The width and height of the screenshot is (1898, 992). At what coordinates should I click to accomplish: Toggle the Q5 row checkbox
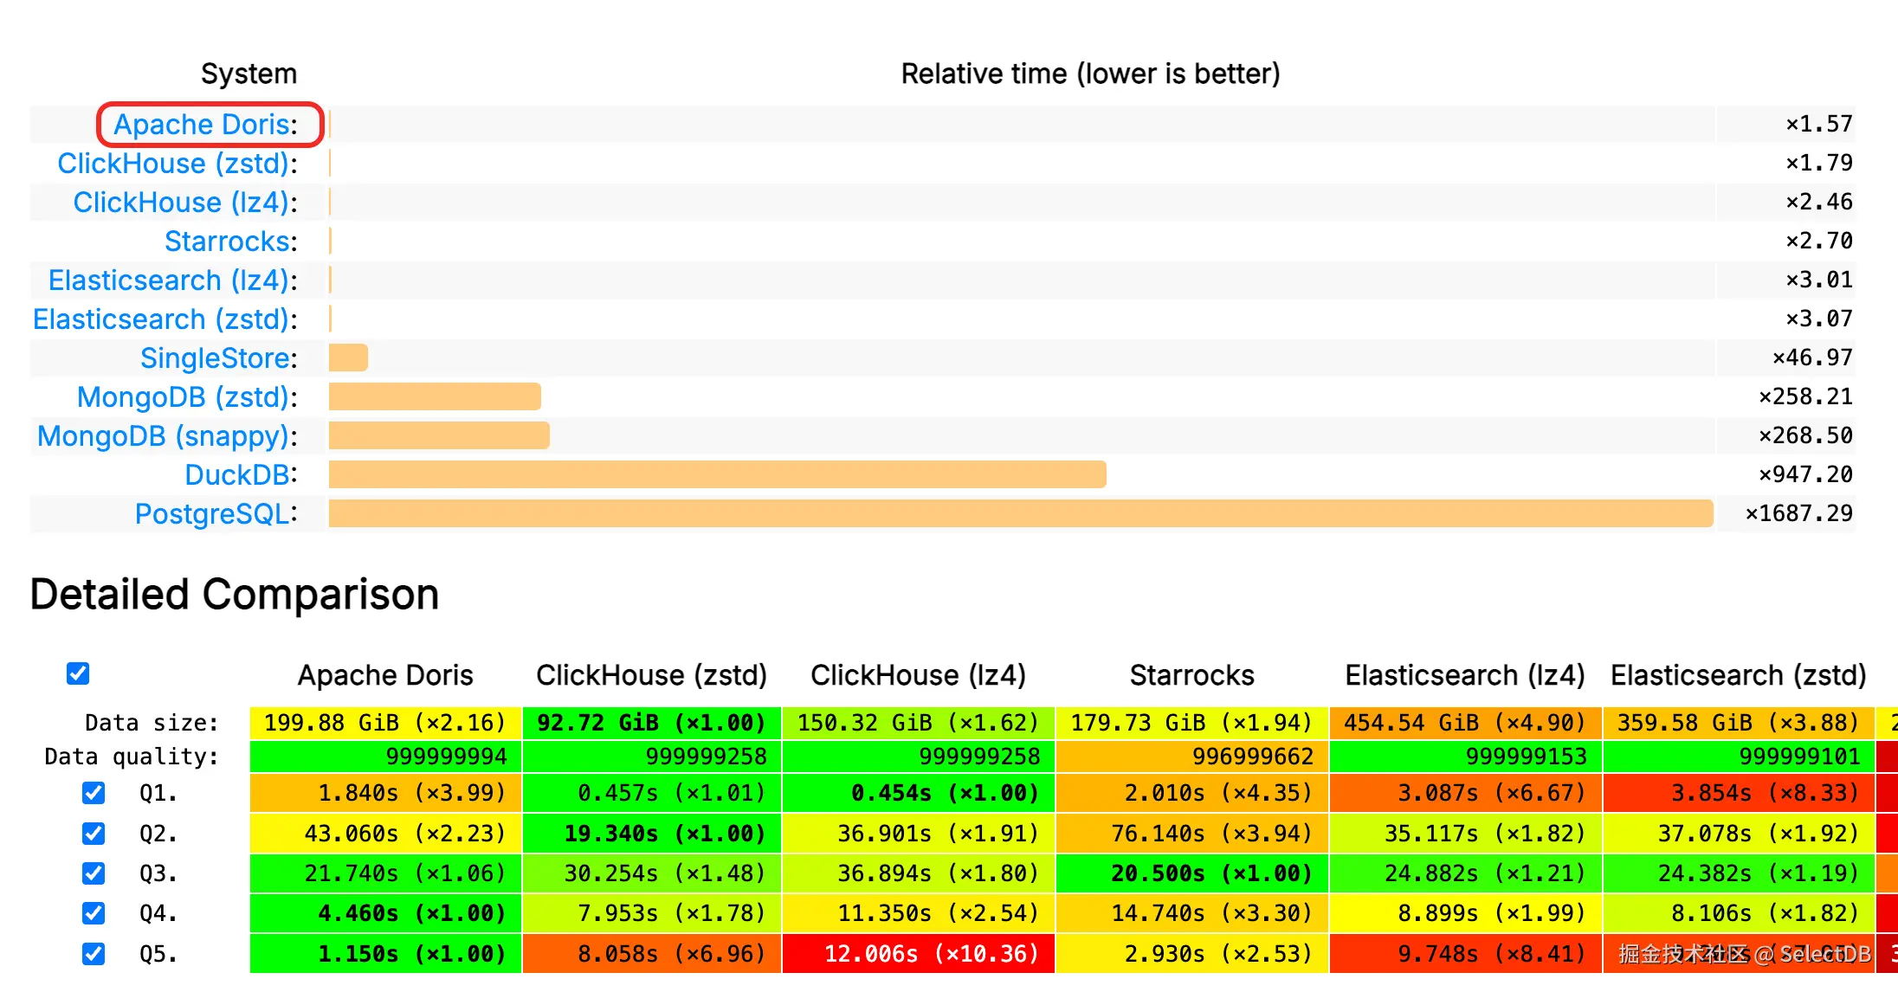click(94, 954)
